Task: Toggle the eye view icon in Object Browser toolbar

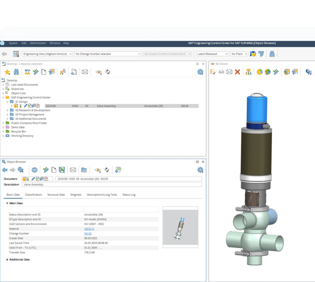Action: coord(98,170)
